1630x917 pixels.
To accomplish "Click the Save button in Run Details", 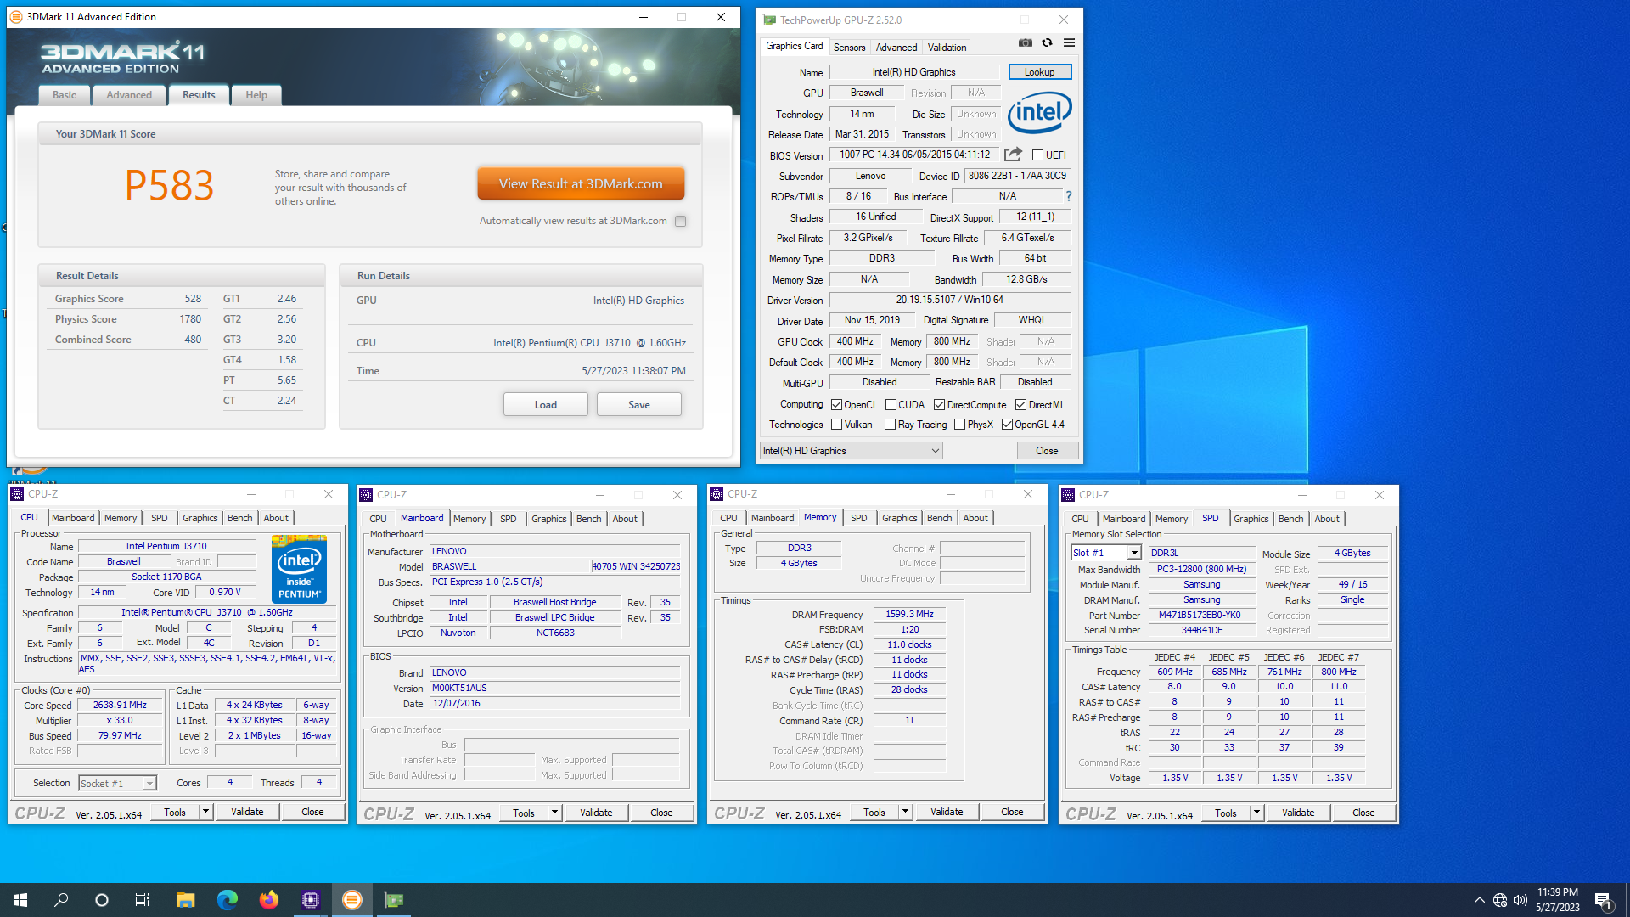I will pos(639,404).
